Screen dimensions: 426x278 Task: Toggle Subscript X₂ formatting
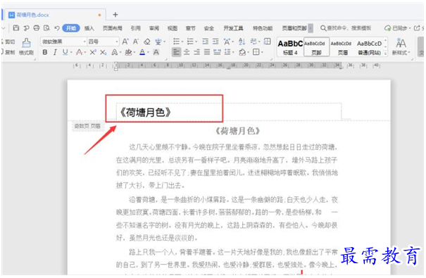click(x=103, y=52)
